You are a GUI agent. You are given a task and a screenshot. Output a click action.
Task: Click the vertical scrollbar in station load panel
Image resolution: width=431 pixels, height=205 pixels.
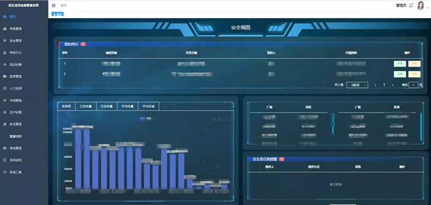pyautogui.click(x=421, y=127)
